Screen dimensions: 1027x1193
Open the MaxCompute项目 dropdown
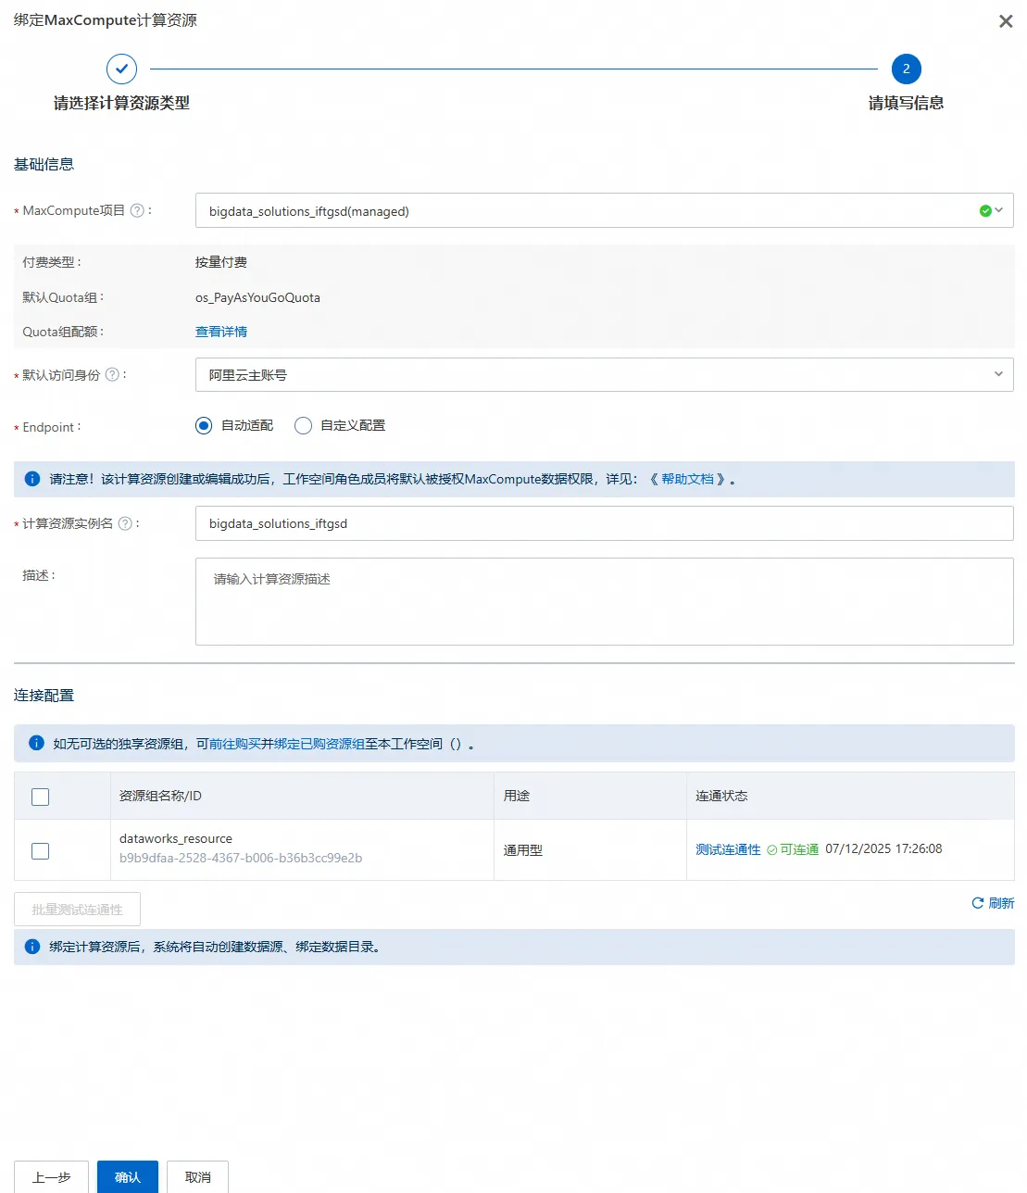(x=605, y=210)
